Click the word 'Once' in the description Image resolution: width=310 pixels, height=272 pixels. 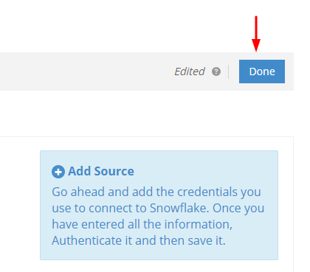[x=224, y=208]
